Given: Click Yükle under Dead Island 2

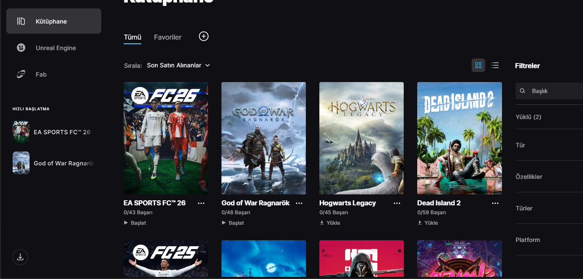Looking at the screenshot, I should tap(428, 223).
